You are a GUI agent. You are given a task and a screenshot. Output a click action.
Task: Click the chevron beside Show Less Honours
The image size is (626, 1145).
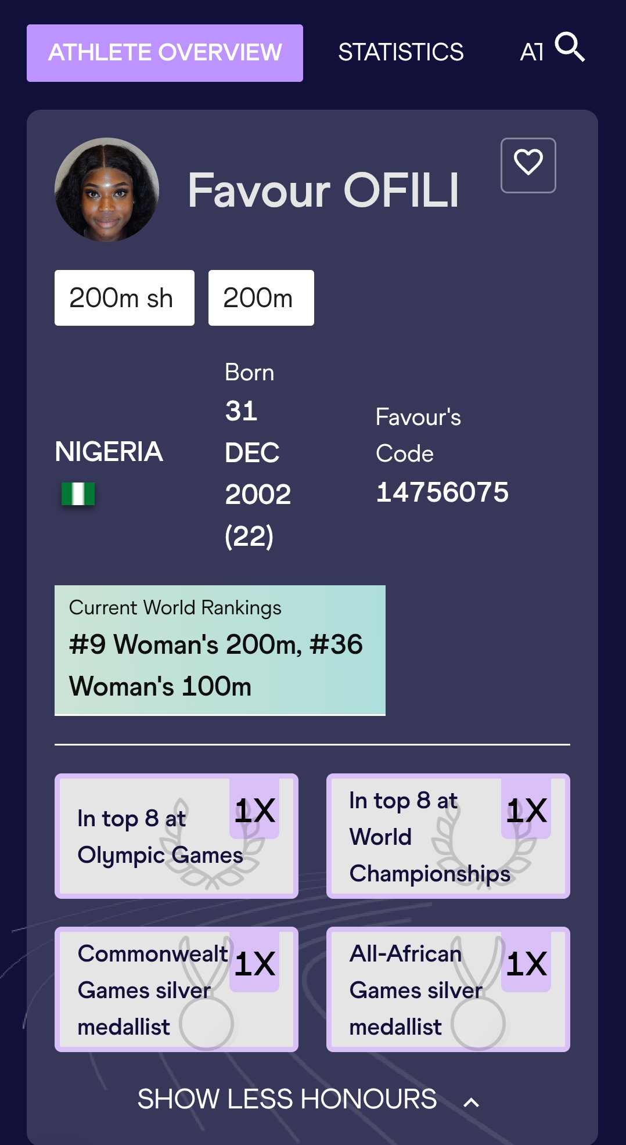pos(472,1102)
